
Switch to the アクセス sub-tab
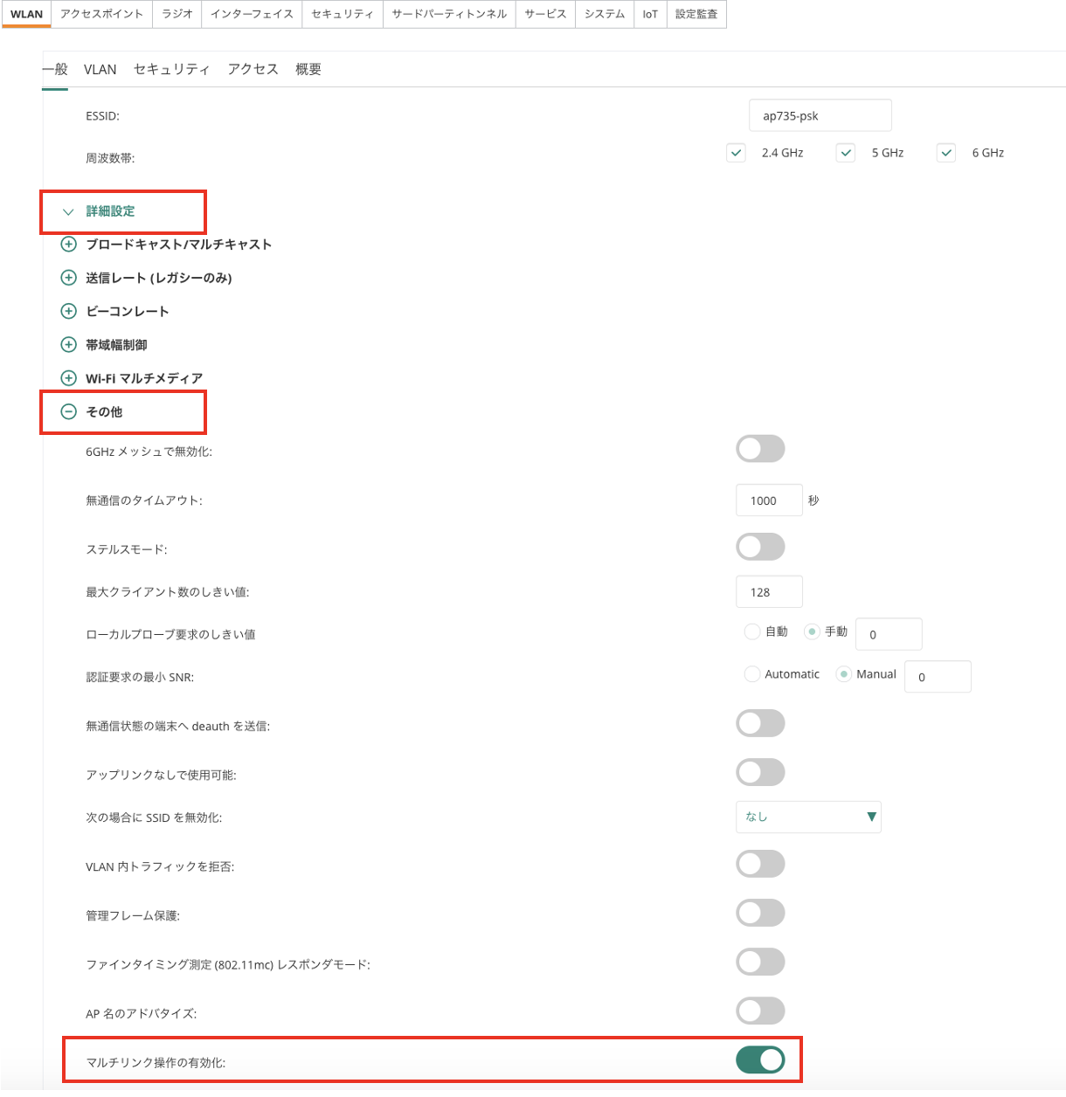[x=253, y=69]
